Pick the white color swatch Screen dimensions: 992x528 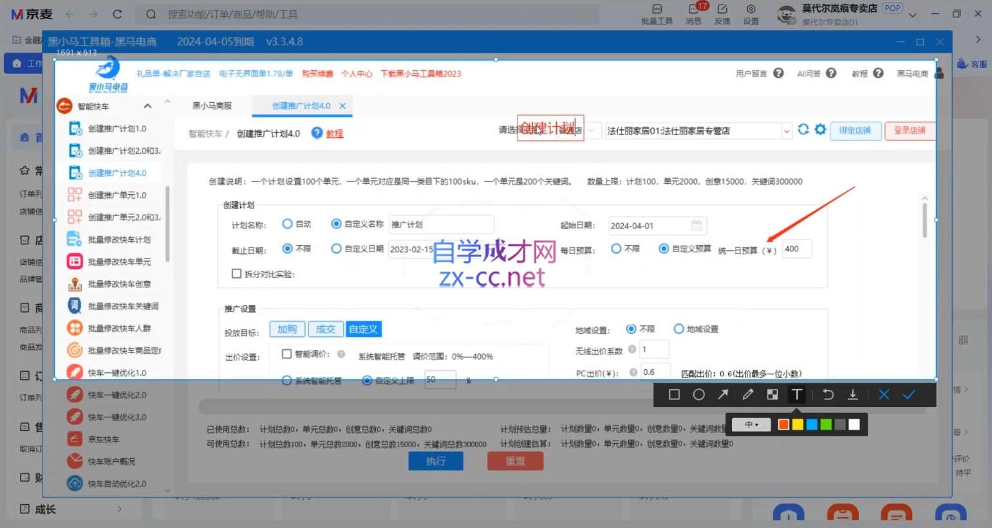click(854, 424)
